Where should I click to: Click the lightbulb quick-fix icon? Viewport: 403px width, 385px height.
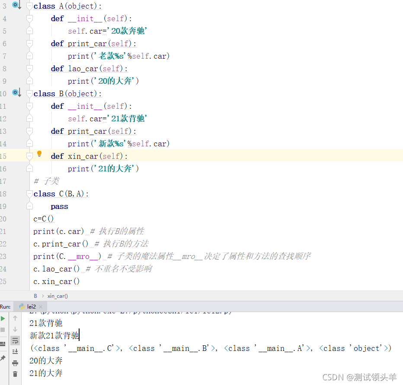point(39,154)
